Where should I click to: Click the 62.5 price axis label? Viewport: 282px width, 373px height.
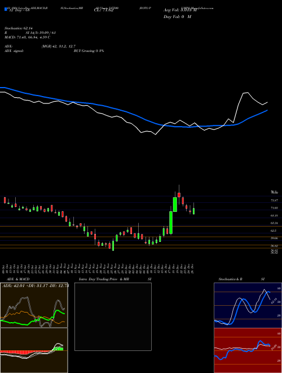tap(274, 231)
